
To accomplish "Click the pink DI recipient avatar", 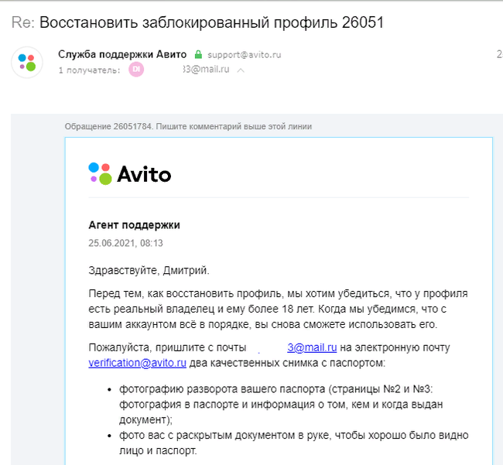I will tap(136, 70).
